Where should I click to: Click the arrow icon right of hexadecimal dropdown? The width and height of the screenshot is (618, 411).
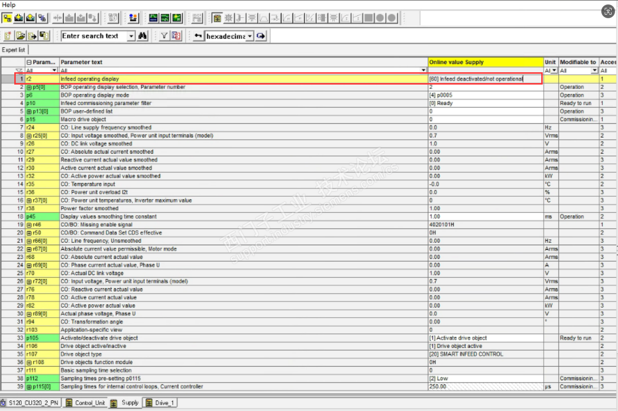(x=261, y=36)
